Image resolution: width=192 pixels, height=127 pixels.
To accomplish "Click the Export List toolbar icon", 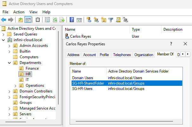I will coord(62,20).
